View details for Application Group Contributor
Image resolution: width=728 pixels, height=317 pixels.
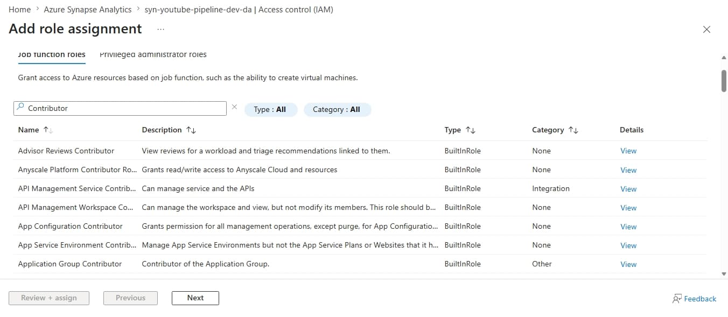(628, 264)
